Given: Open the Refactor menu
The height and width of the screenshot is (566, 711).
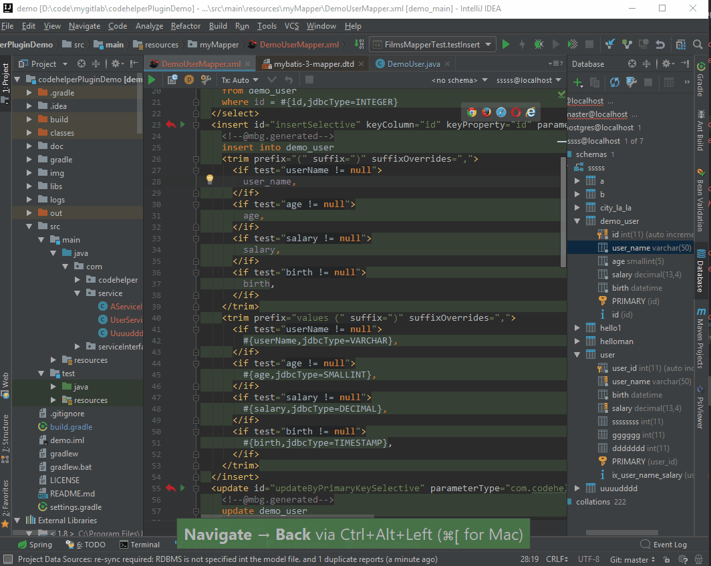Looking at the screenshot, I should [186, 26].
